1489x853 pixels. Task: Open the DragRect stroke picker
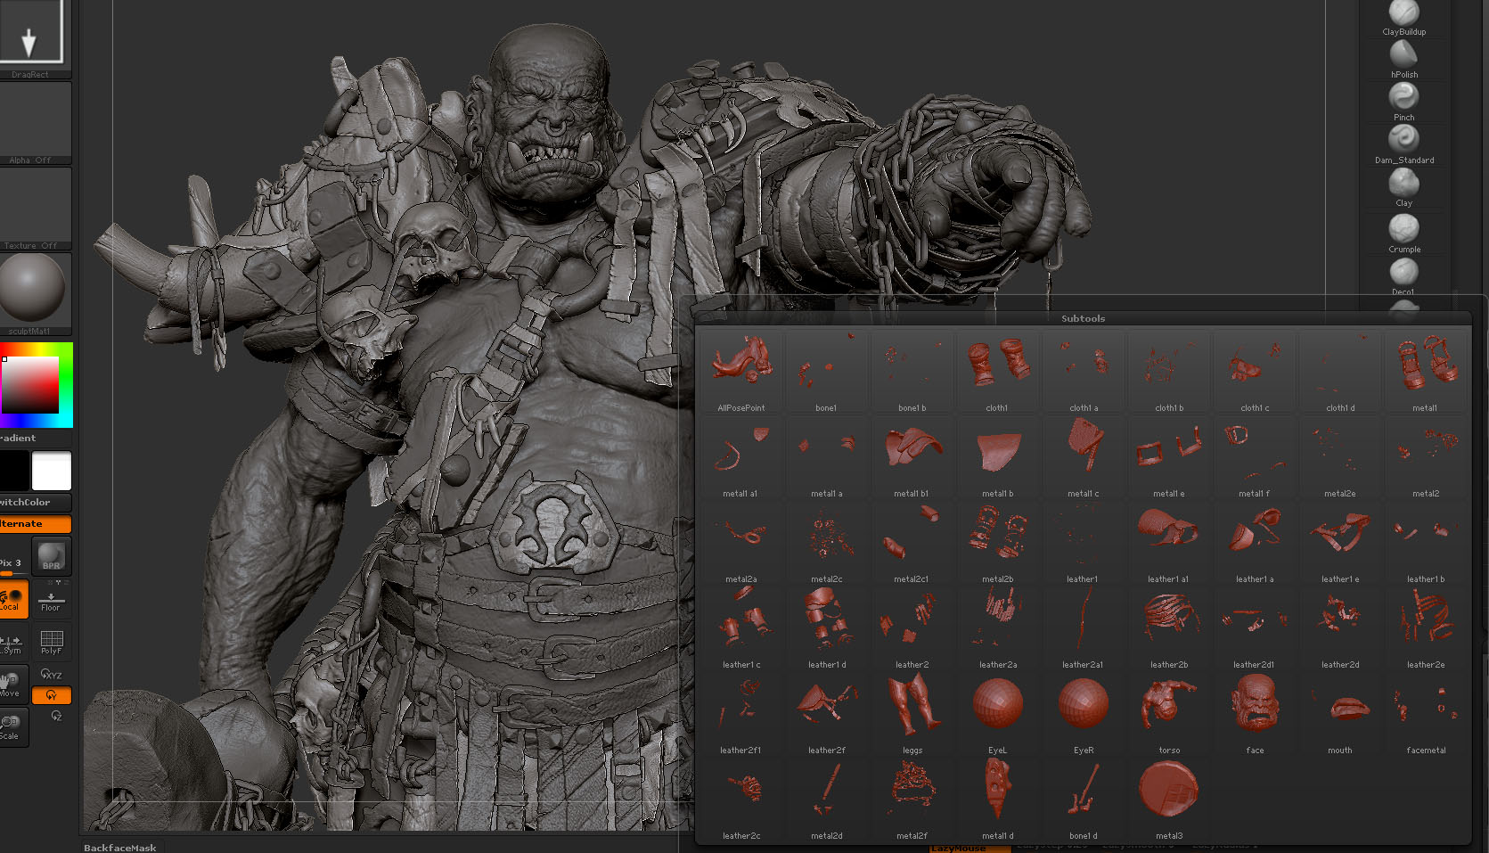coord(30,37)
